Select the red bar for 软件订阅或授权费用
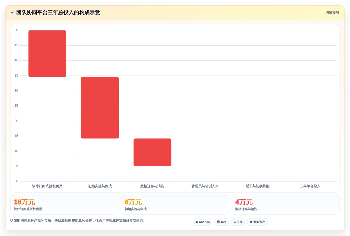350x236 pixels. pyautogui.click(x=47, y=54)
